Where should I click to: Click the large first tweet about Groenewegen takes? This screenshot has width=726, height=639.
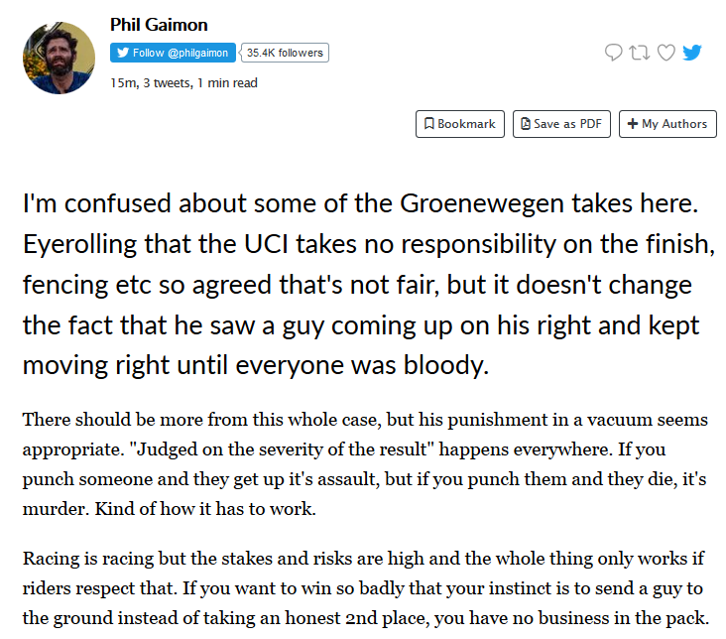tap(362, 285)
